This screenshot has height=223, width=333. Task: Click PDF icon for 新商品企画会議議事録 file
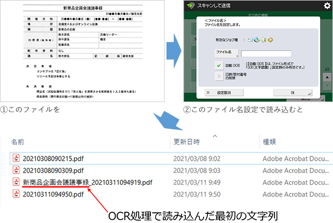[x=17, y=182]
